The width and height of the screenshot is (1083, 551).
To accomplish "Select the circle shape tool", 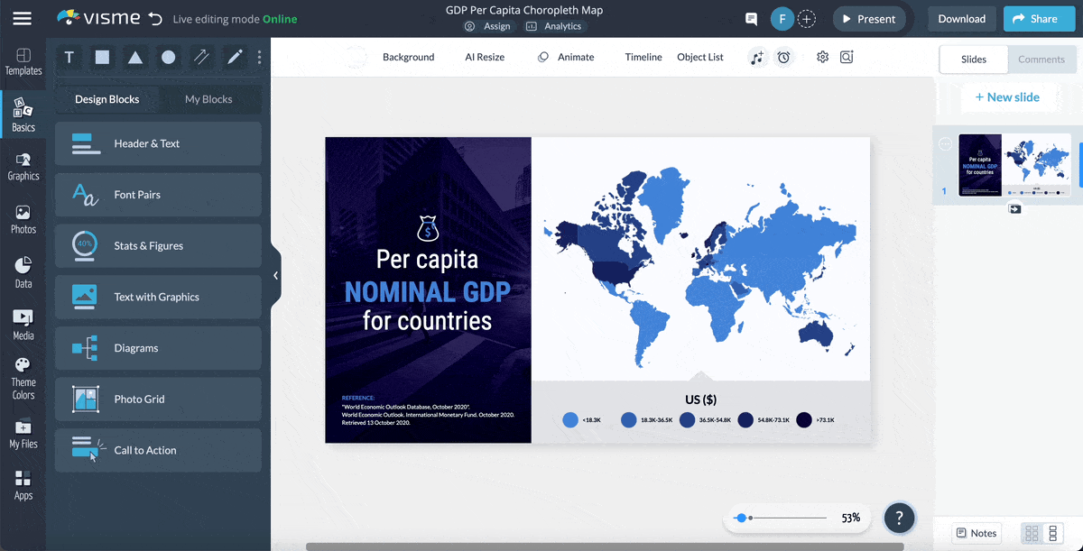I will [x=169, y=58].
